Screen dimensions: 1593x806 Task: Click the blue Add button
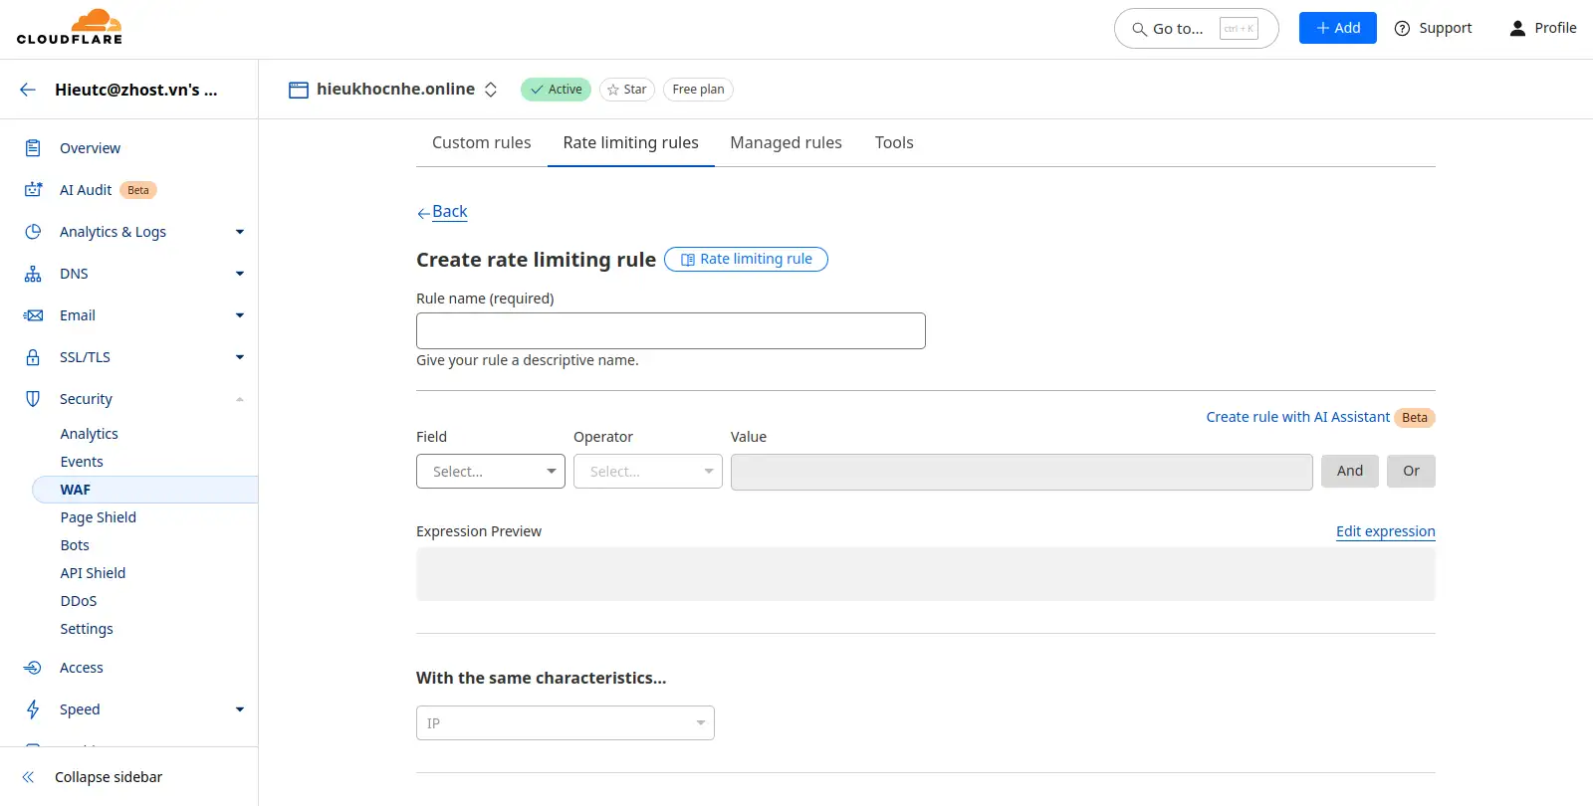tap(1337, 28)
